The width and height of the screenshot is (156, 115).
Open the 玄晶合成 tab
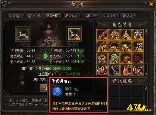click(x=90, y=16)
